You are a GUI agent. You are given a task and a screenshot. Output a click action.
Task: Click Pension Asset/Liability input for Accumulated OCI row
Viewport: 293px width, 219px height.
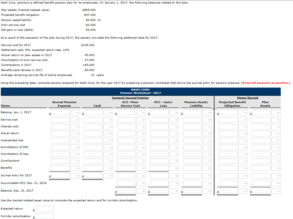point(193,184)
